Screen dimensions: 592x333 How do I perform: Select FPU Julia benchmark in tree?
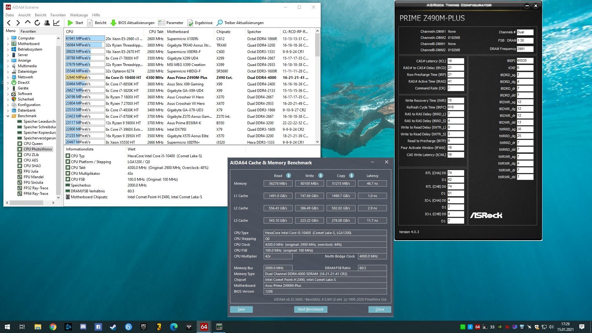pos(31,171)
